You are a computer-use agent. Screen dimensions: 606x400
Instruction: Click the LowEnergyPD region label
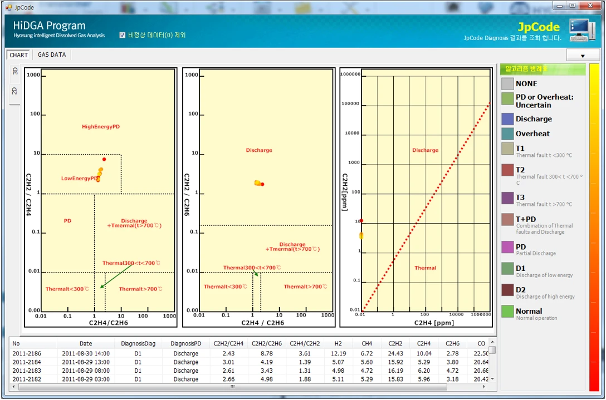tap(80, 179)
